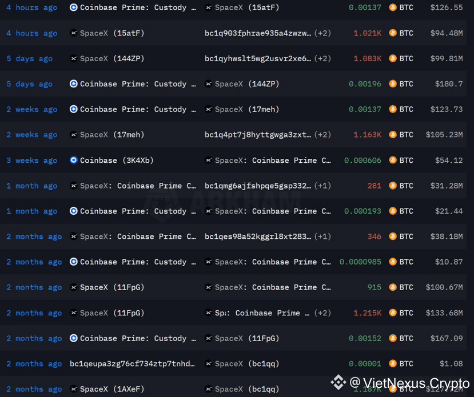Image resolution: width=474 pixels, height=397 pixels.
Task: Open the '1 month ago' link in the $31.28M row
Action: coord(32,186)
